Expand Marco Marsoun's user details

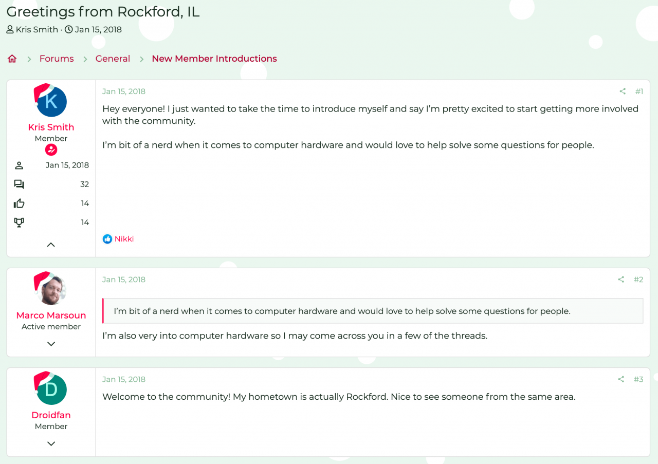(x=51, y=344)
